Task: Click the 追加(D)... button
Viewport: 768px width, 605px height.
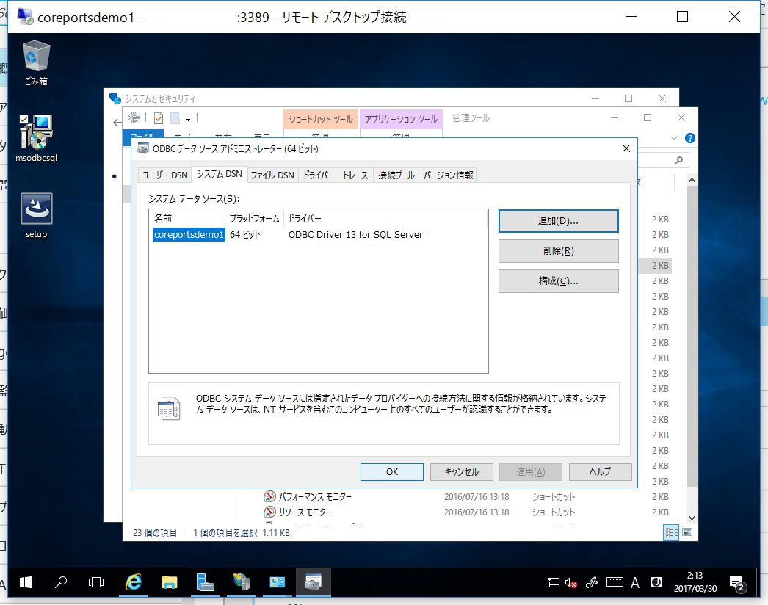Action: [x=558, y=221]
